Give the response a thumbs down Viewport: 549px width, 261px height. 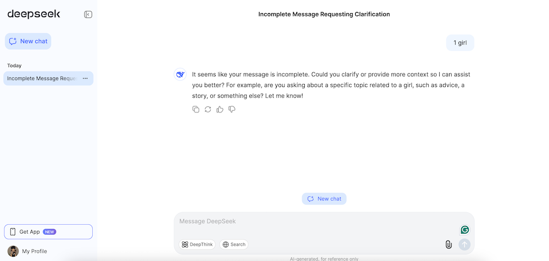(x=232, y=109)
